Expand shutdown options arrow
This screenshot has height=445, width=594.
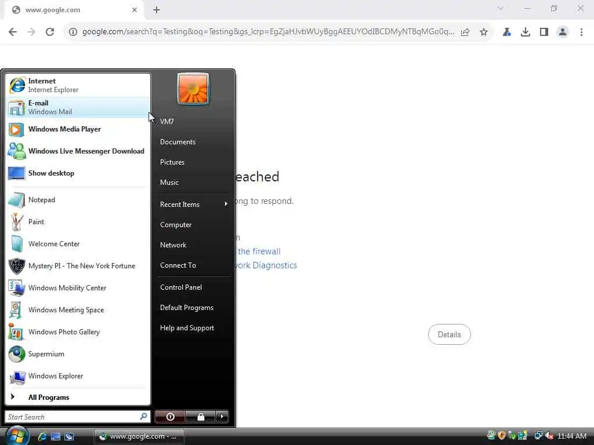click(x=222, y=417)
